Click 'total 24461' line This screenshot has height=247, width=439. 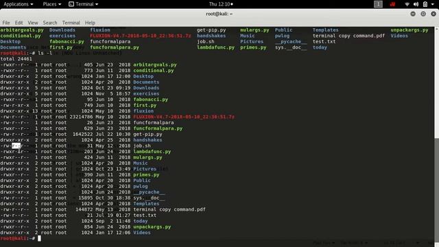[x=16, y=59]
